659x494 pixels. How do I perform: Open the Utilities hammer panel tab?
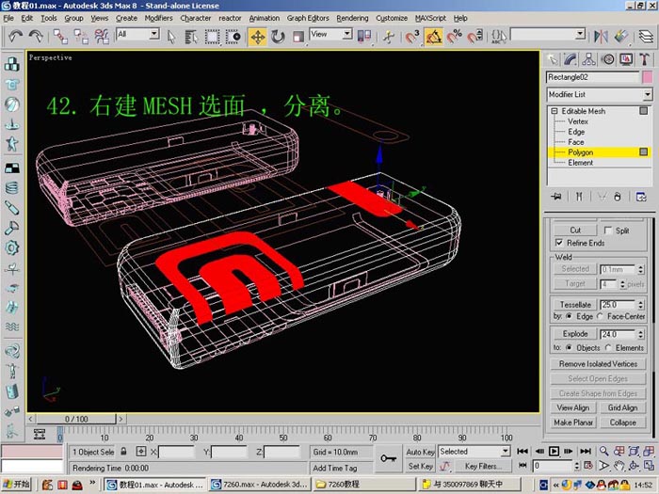644,59
